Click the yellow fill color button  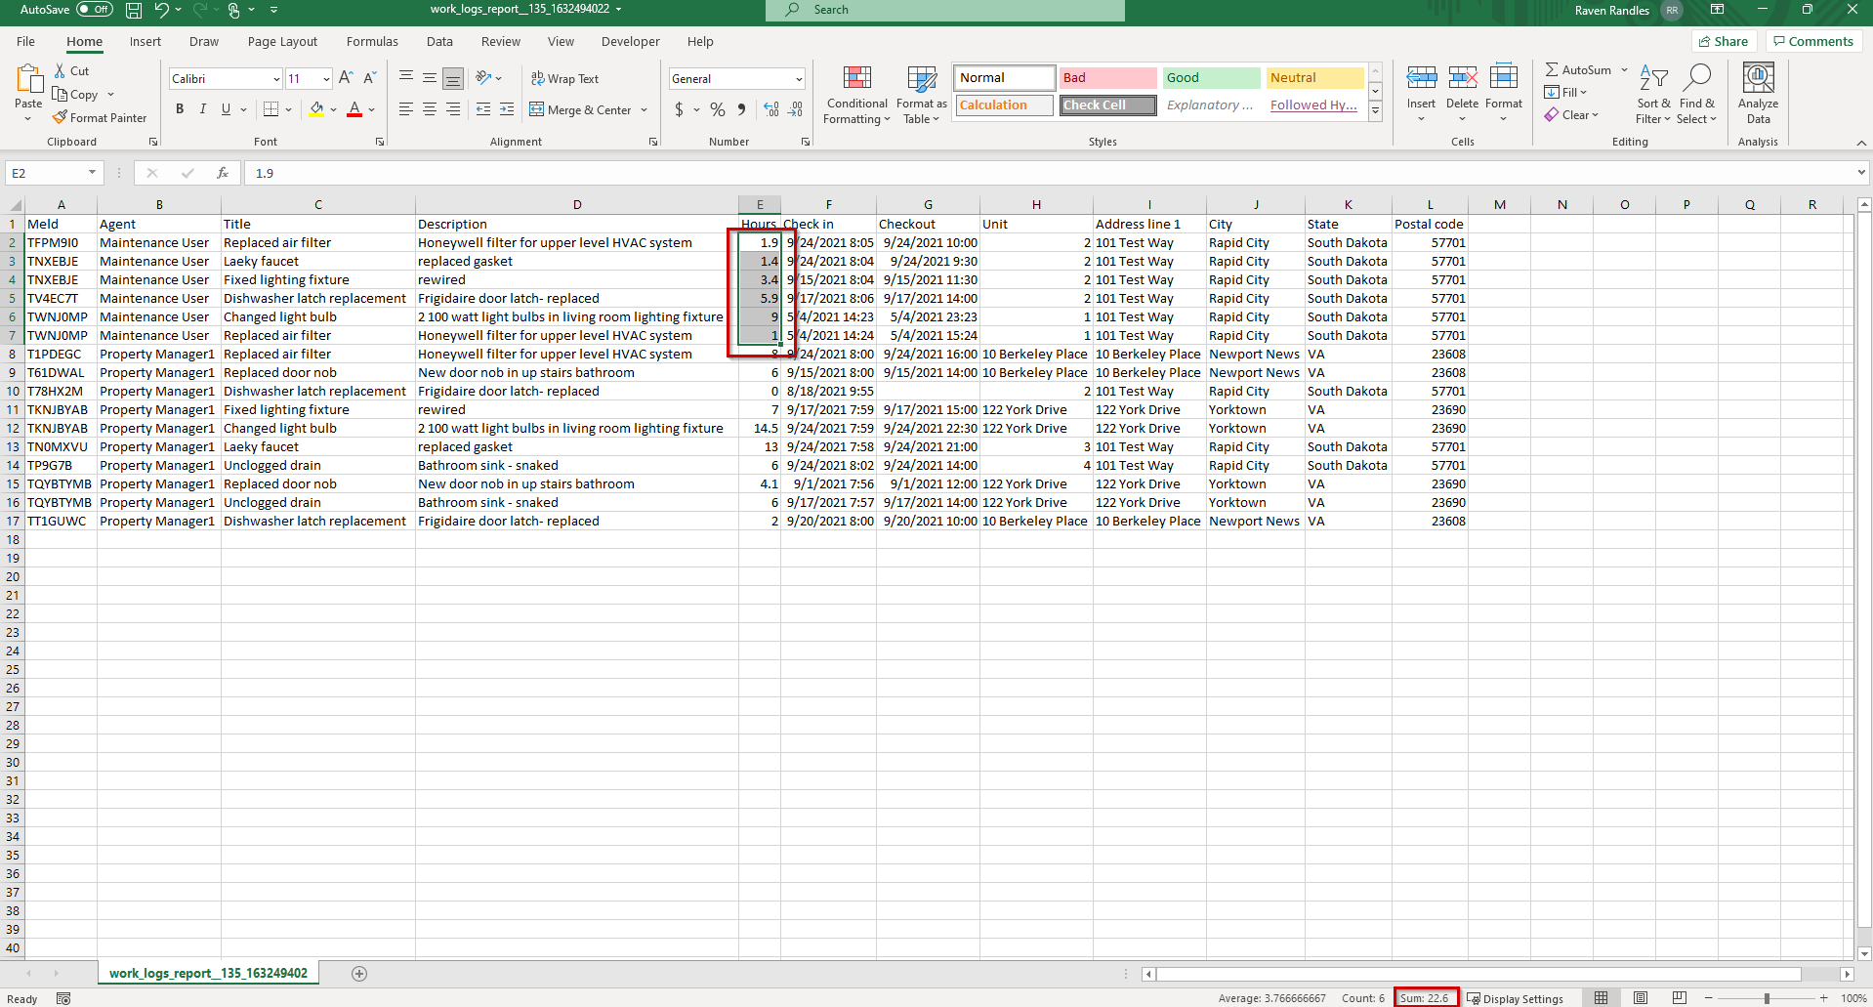[x=316, y=109]
